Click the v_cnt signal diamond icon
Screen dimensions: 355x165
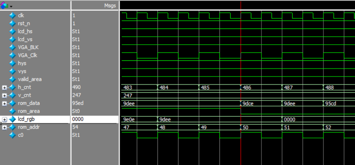point(12,95)
